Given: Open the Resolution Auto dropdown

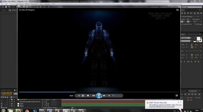Looking at the screenshot, I should (x=197, y=22).
